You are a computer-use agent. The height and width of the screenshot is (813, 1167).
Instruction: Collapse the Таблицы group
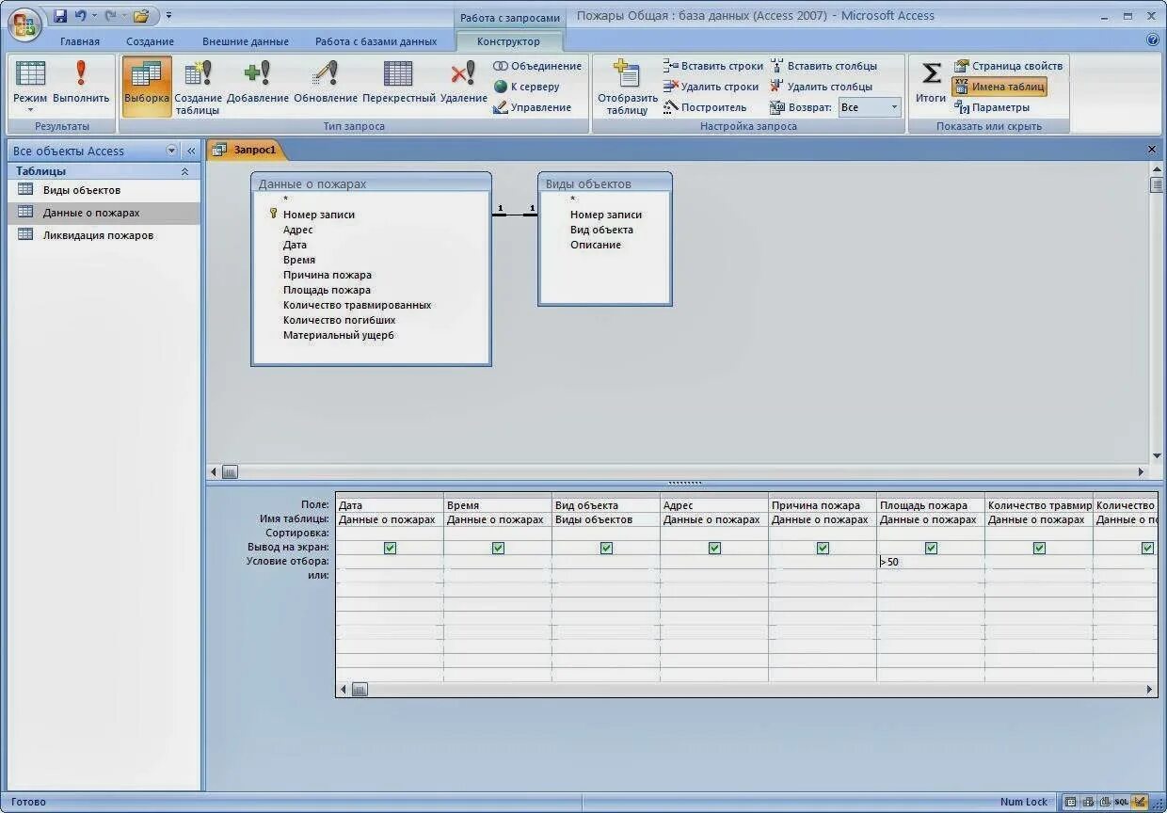pos(184,171)
